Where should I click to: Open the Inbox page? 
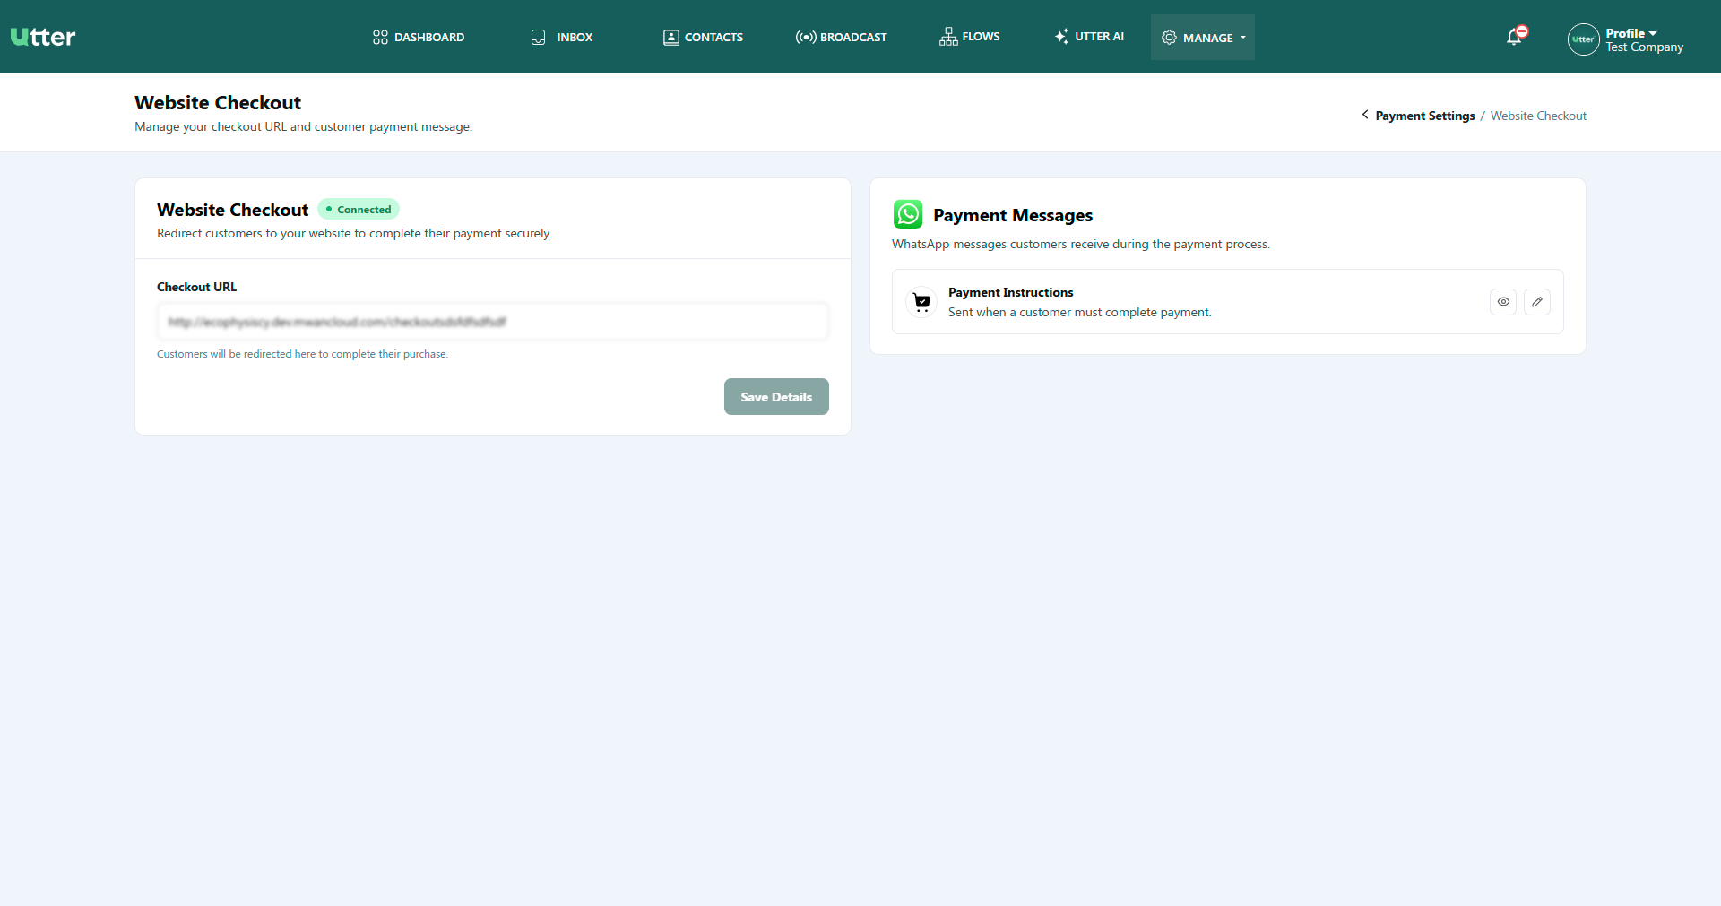(x=562, y=37)
